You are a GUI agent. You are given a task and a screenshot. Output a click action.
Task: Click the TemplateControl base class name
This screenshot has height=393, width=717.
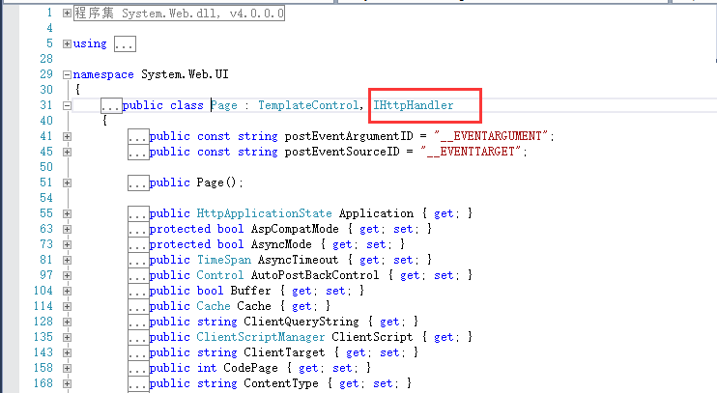(308, 105)
